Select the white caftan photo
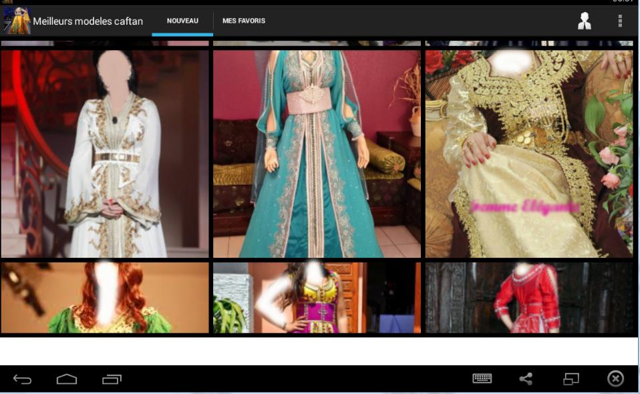Viewport: 640px width, 394px height. (105, 152)
